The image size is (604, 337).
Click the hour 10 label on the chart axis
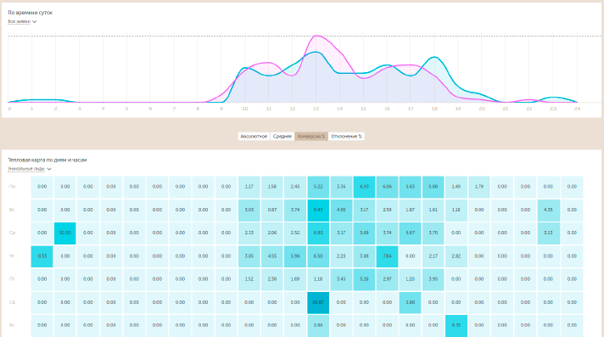tap(245, 109)
